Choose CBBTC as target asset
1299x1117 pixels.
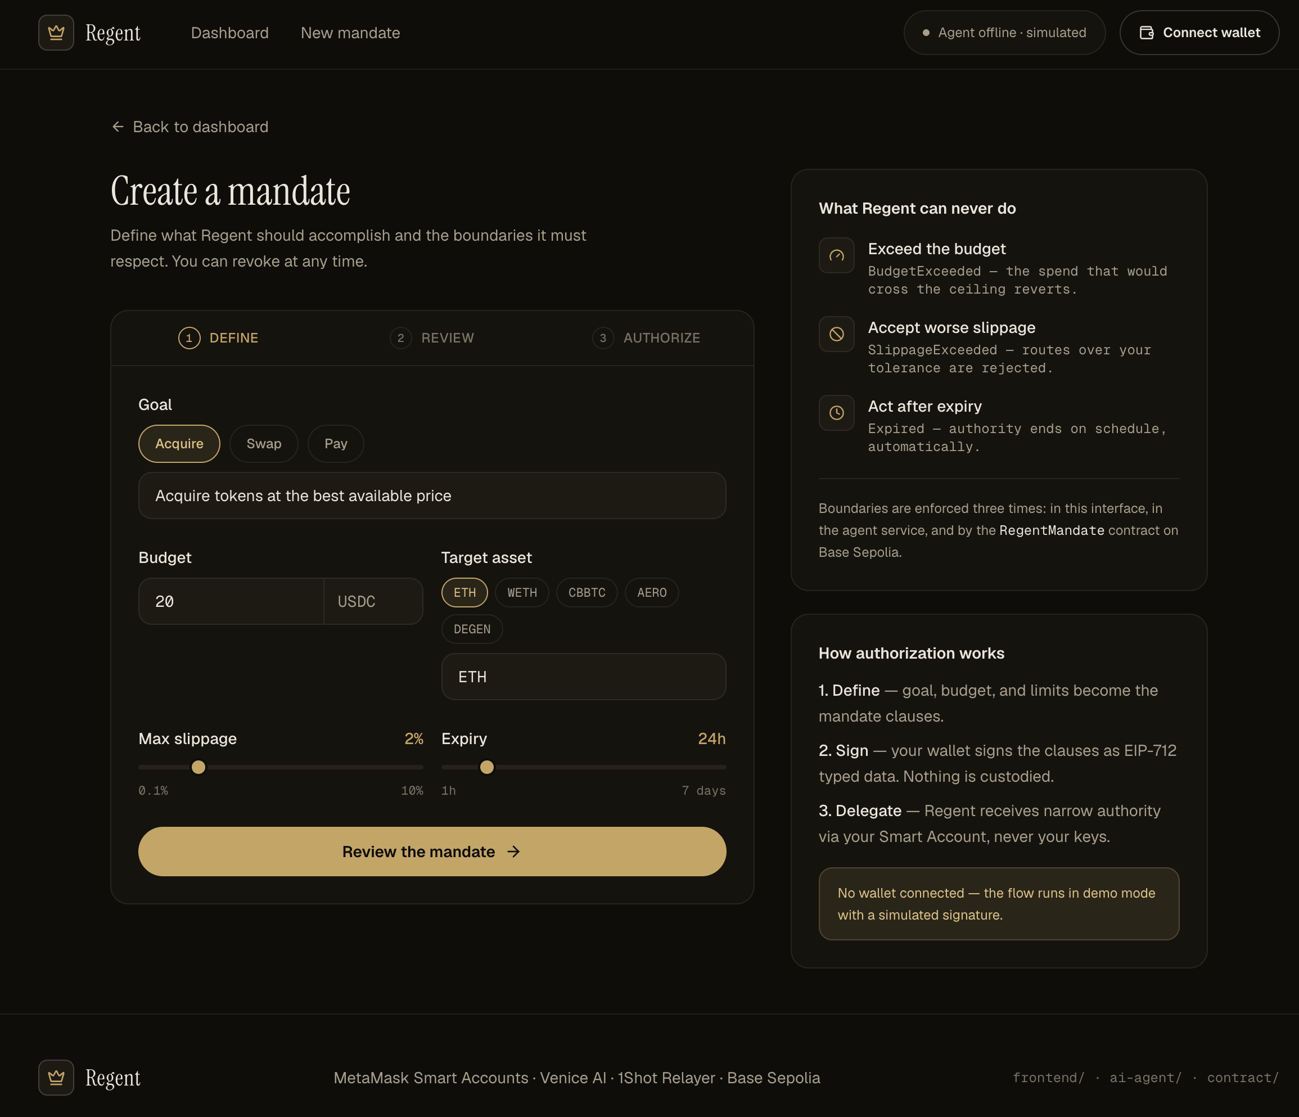587,593
